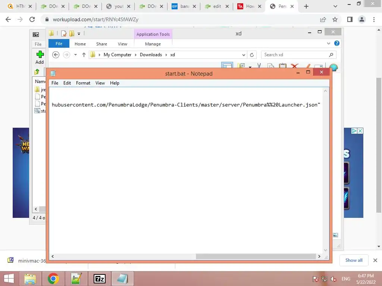Viewport: 382px width, 286px height.
Task: Click Paste clipboard icon in Explorer toolbar
Action: click(x=283, y=66)
